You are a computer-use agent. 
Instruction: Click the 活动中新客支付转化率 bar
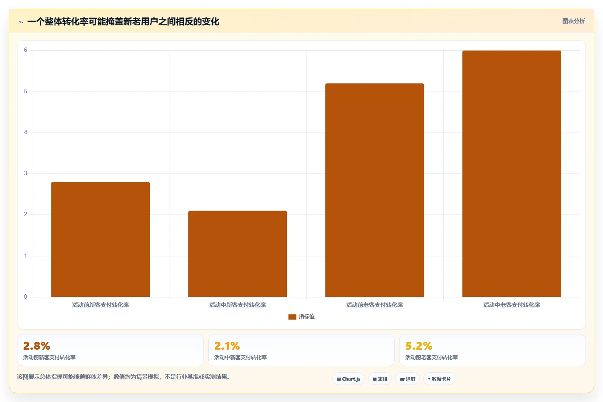[238, 254]
